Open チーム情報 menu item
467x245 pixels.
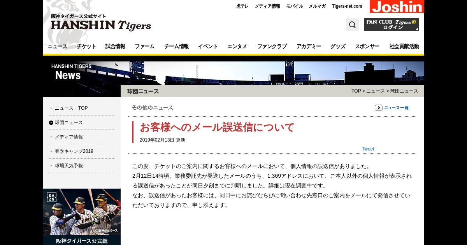point(176,46)
